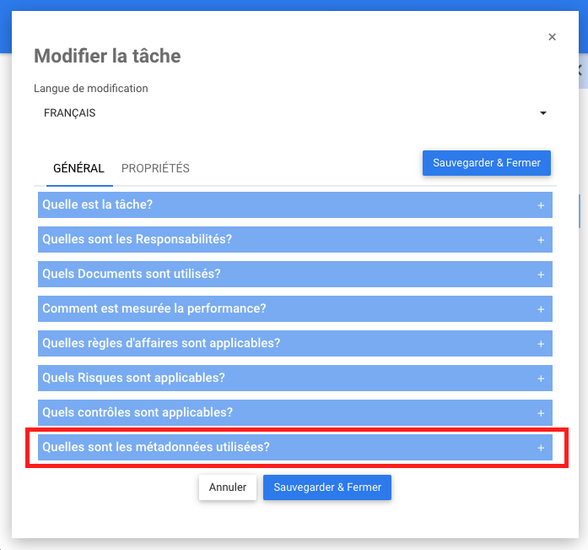Click top Sauvegarder & Fermer button
This screenshot has height=550, width=588.
pos(486,163)
